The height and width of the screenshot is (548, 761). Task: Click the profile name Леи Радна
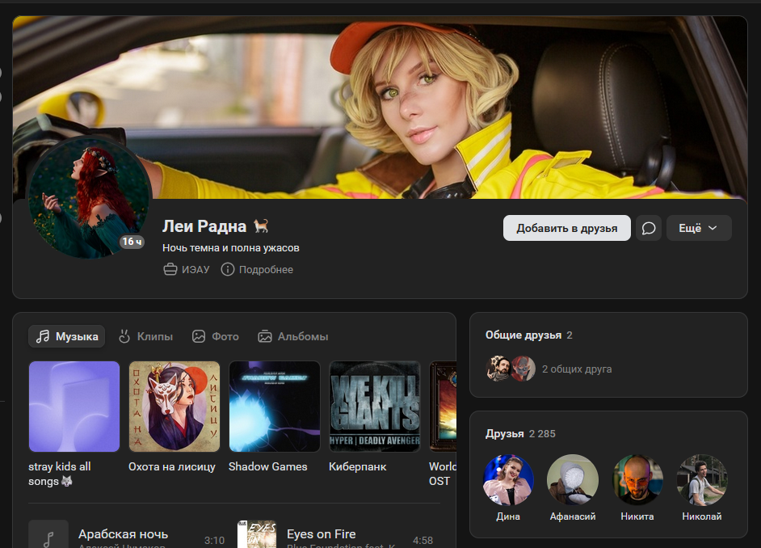pos(204,226)
